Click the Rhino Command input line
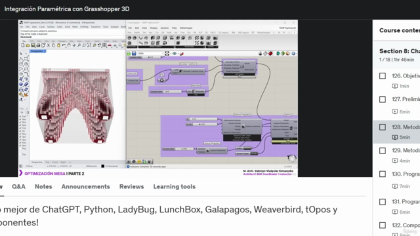The image size is (420, 236). point(72,37)
